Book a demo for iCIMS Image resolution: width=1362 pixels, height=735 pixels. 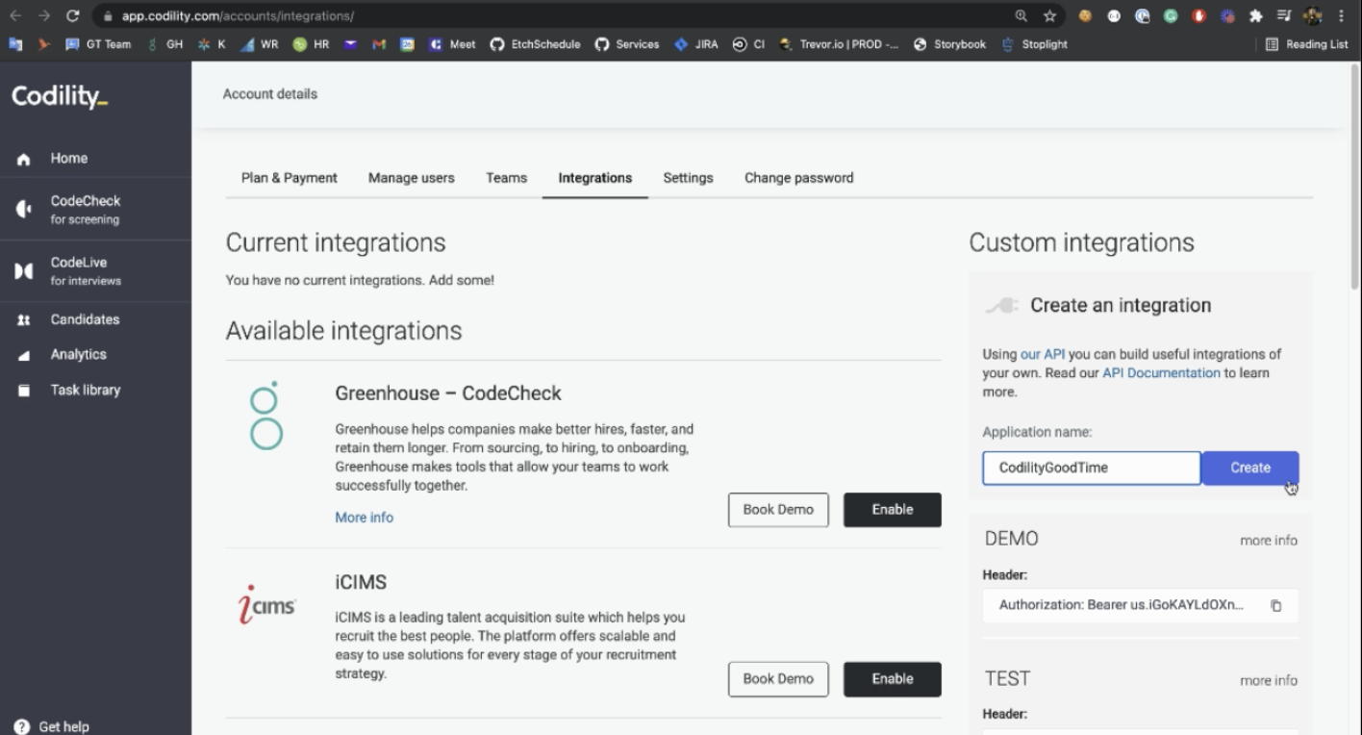pos(777,679)
